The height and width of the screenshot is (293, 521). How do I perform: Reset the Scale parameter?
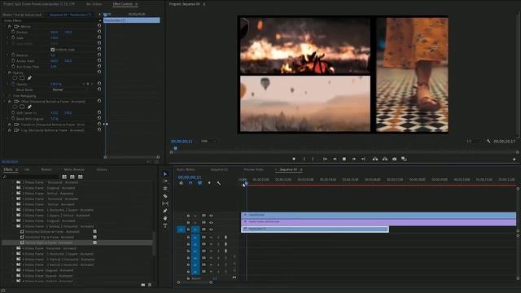(x=99, y=37)
